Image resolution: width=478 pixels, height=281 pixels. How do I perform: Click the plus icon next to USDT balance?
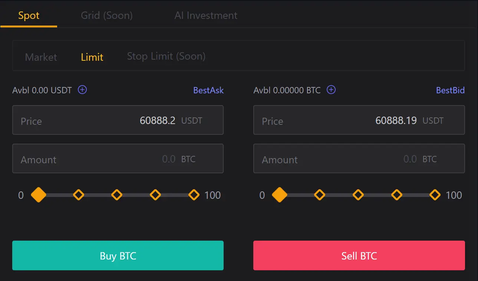tap(82, 90)
